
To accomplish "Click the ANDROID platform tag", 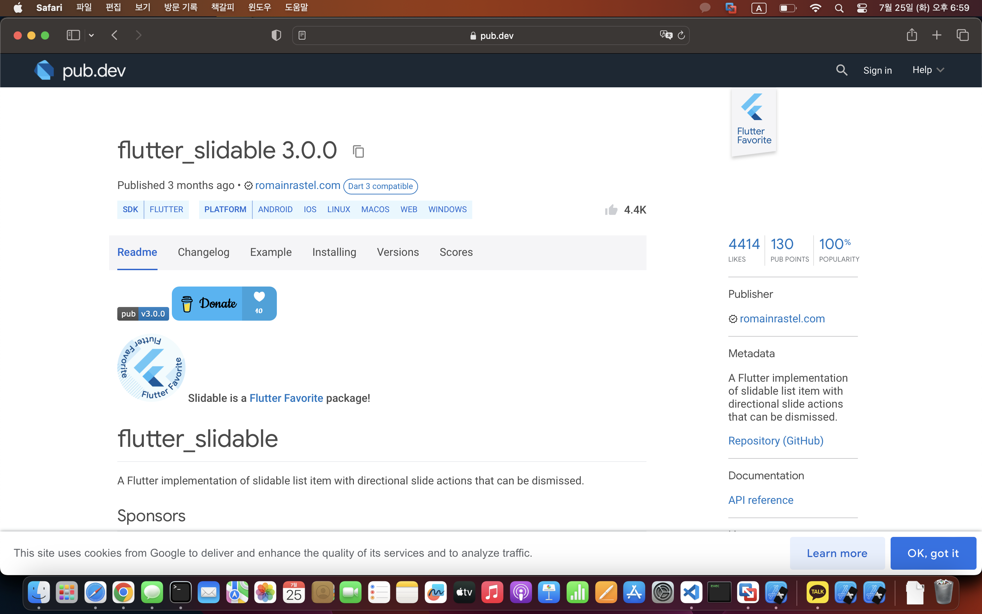I will [275, 209].
